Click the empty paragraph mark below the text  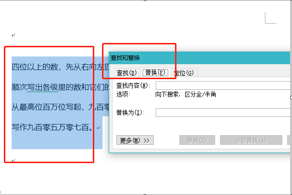click(13, 160)
